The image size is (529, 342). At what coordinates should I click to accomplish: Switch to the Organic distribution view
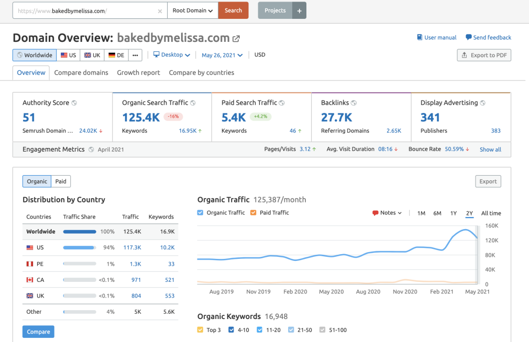tap(37, 181)
